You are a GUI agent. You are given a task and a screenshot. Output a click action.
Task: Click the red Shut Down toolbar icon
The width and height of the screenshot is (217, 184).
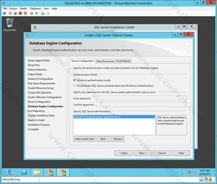pyautogui.click(x=20, y=13)
